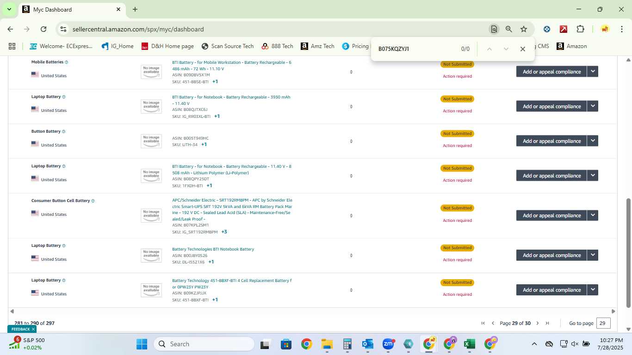Open the 888 Tech bookmark
The image size is (632, 355).
[x=277, y=46]
